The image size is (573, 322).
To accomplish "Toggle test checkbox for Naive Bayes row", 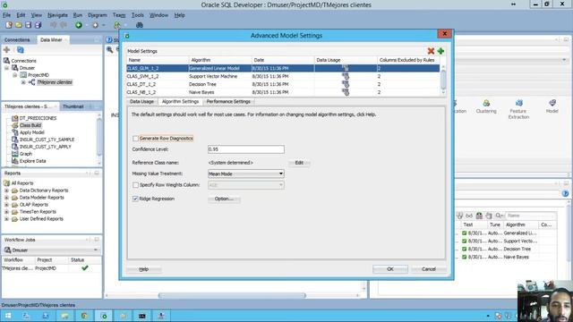I will pos(464,257).
